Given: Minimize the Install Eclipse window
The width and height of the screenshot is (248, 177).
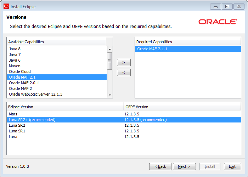Looking at the screenshot, I should [x=215, y=7].
